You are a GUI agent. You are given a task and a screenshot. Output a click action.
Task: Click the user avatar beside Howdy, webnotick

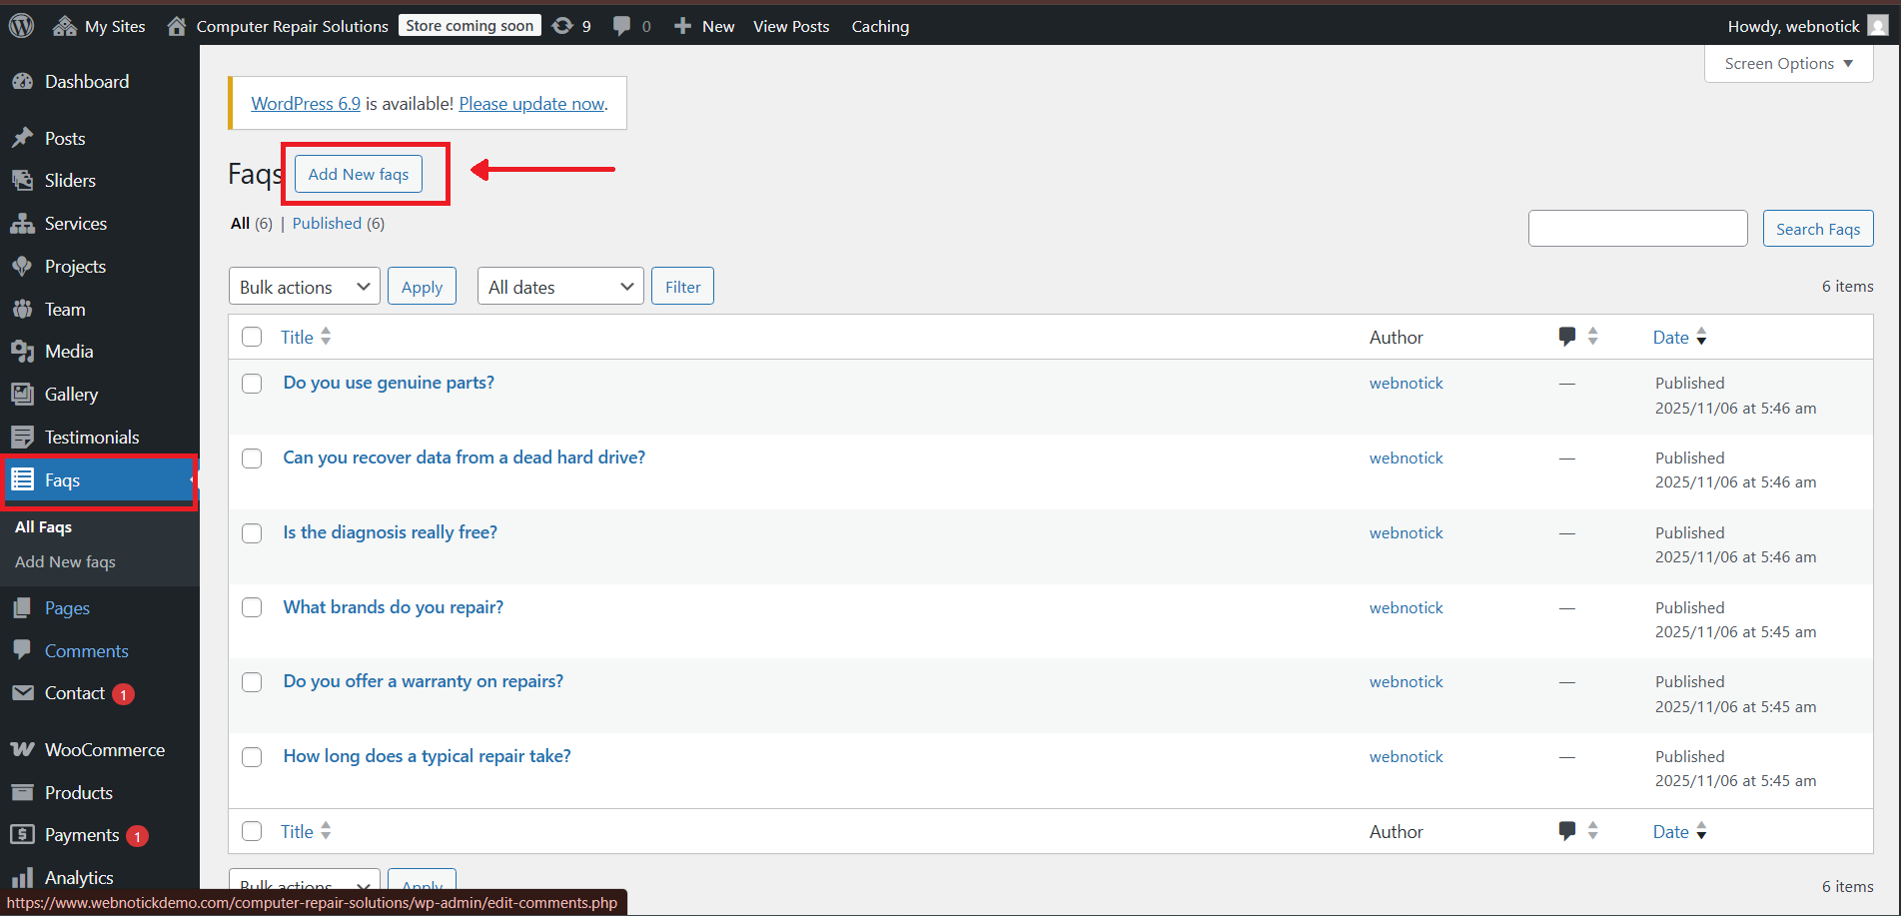[x=1878, y=26]
